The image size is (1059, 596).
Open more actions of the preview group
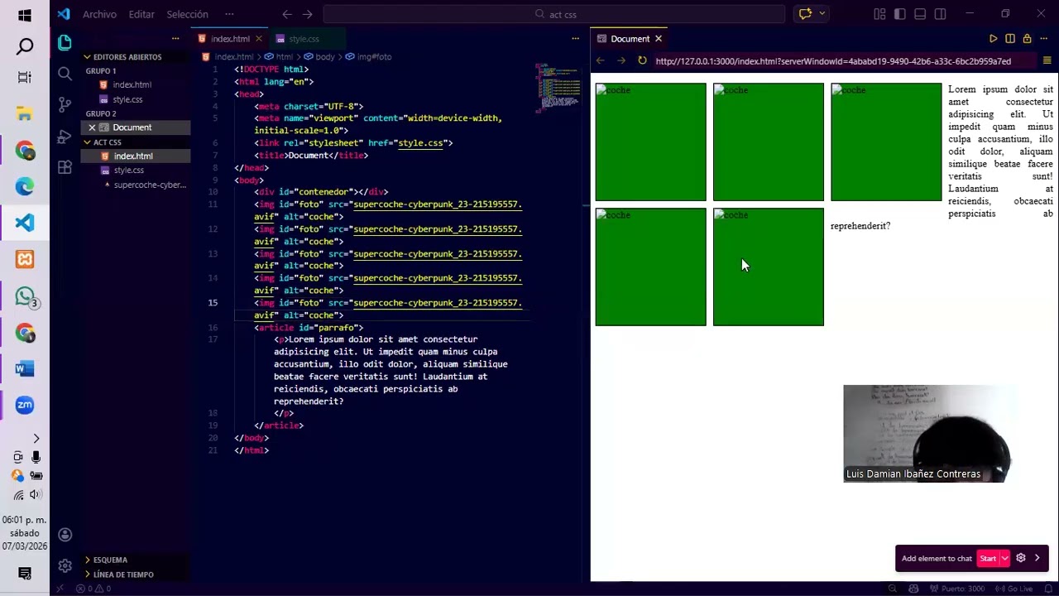click(x=1043, y=39)
